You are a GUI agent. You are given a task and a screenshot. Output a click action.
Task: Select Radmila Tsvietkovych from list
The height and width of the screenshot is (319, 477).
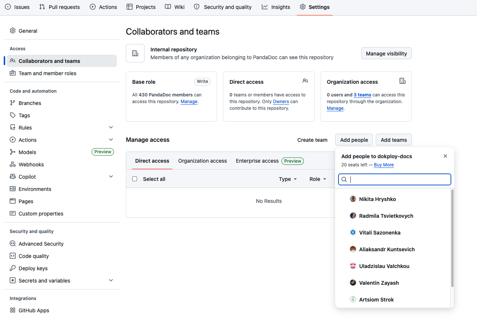393,216
